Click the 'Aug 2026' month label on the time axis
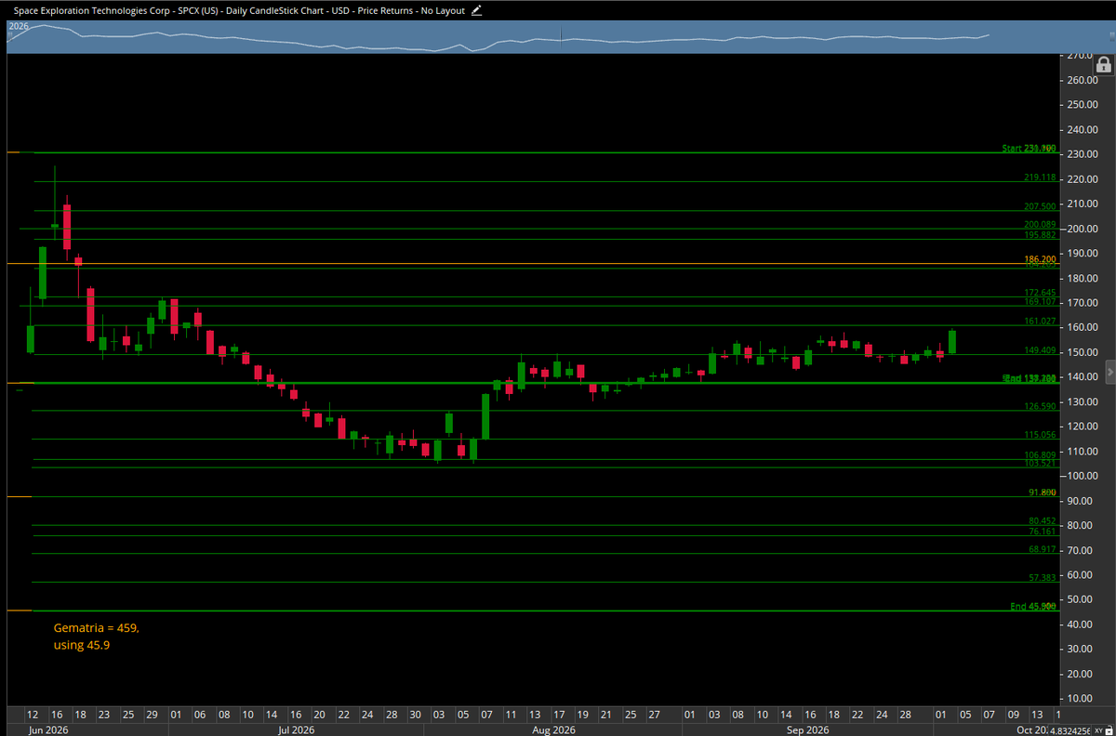The height and width of the screenshot is (736, 1116). click(552, 729)
